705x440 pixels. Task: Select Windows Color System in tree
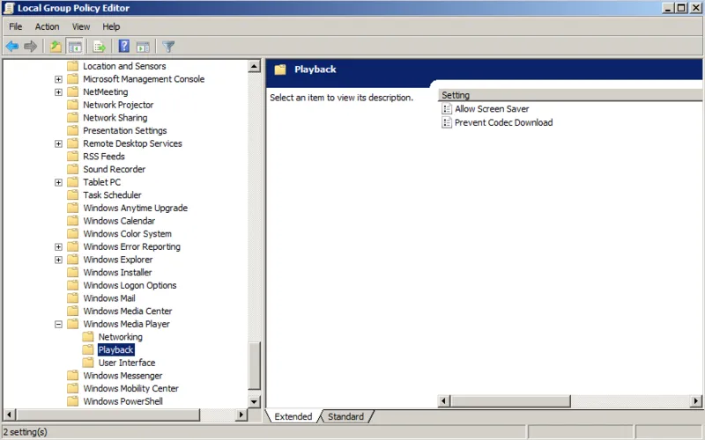tap(127, 234)
